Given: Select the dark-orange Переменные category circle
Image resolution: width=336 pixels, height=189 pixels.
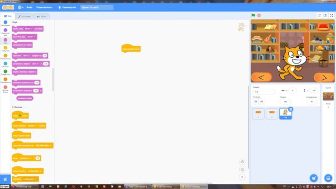Looking at the screenshot, I should coord(5,79).
